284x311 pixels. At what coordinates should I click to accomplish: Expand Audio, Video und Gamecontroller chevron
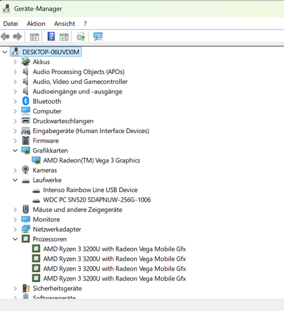15,81
